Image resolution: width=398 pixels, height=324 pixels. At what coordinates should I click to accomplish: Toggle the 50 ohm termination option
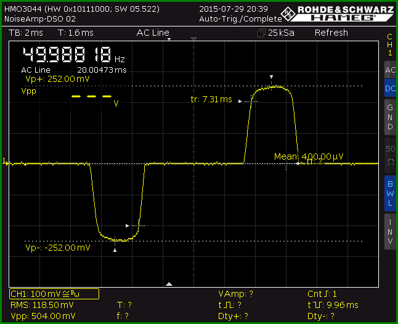[390, 155]
